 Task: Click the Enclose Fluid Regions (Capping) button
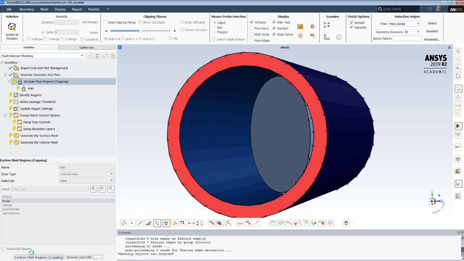tap(39, 257)
